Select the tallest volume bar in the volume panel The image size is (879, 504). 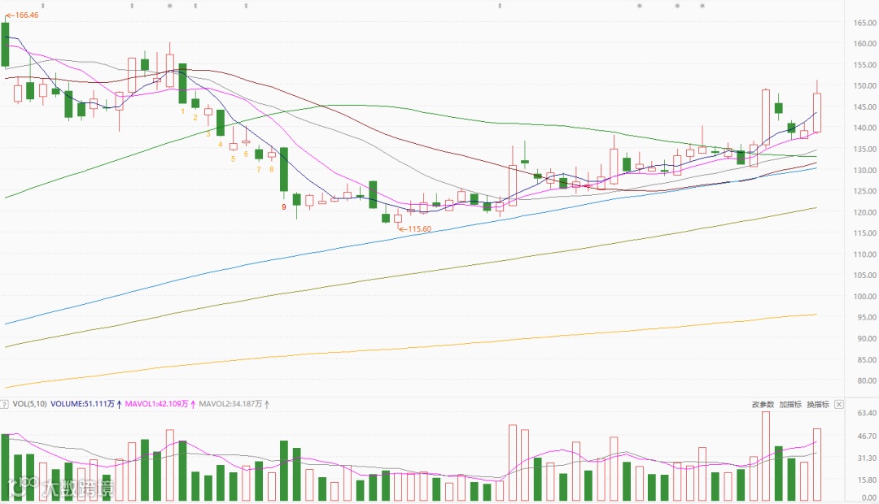pyautogui.click(x=766, y=456)
